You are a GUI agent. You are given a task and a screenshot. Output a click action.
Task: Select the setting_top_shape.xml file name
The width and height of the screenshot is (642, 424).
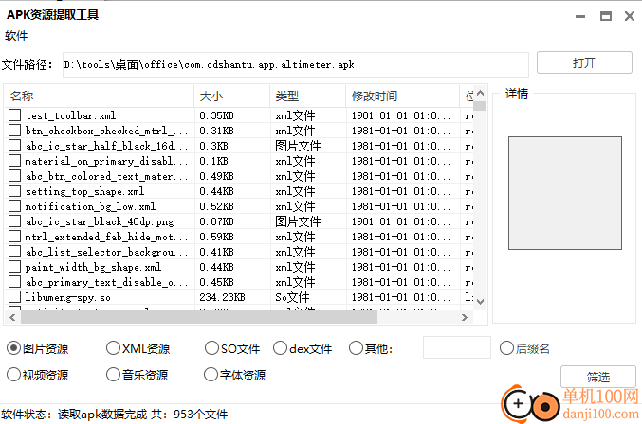tap(84, 191)
